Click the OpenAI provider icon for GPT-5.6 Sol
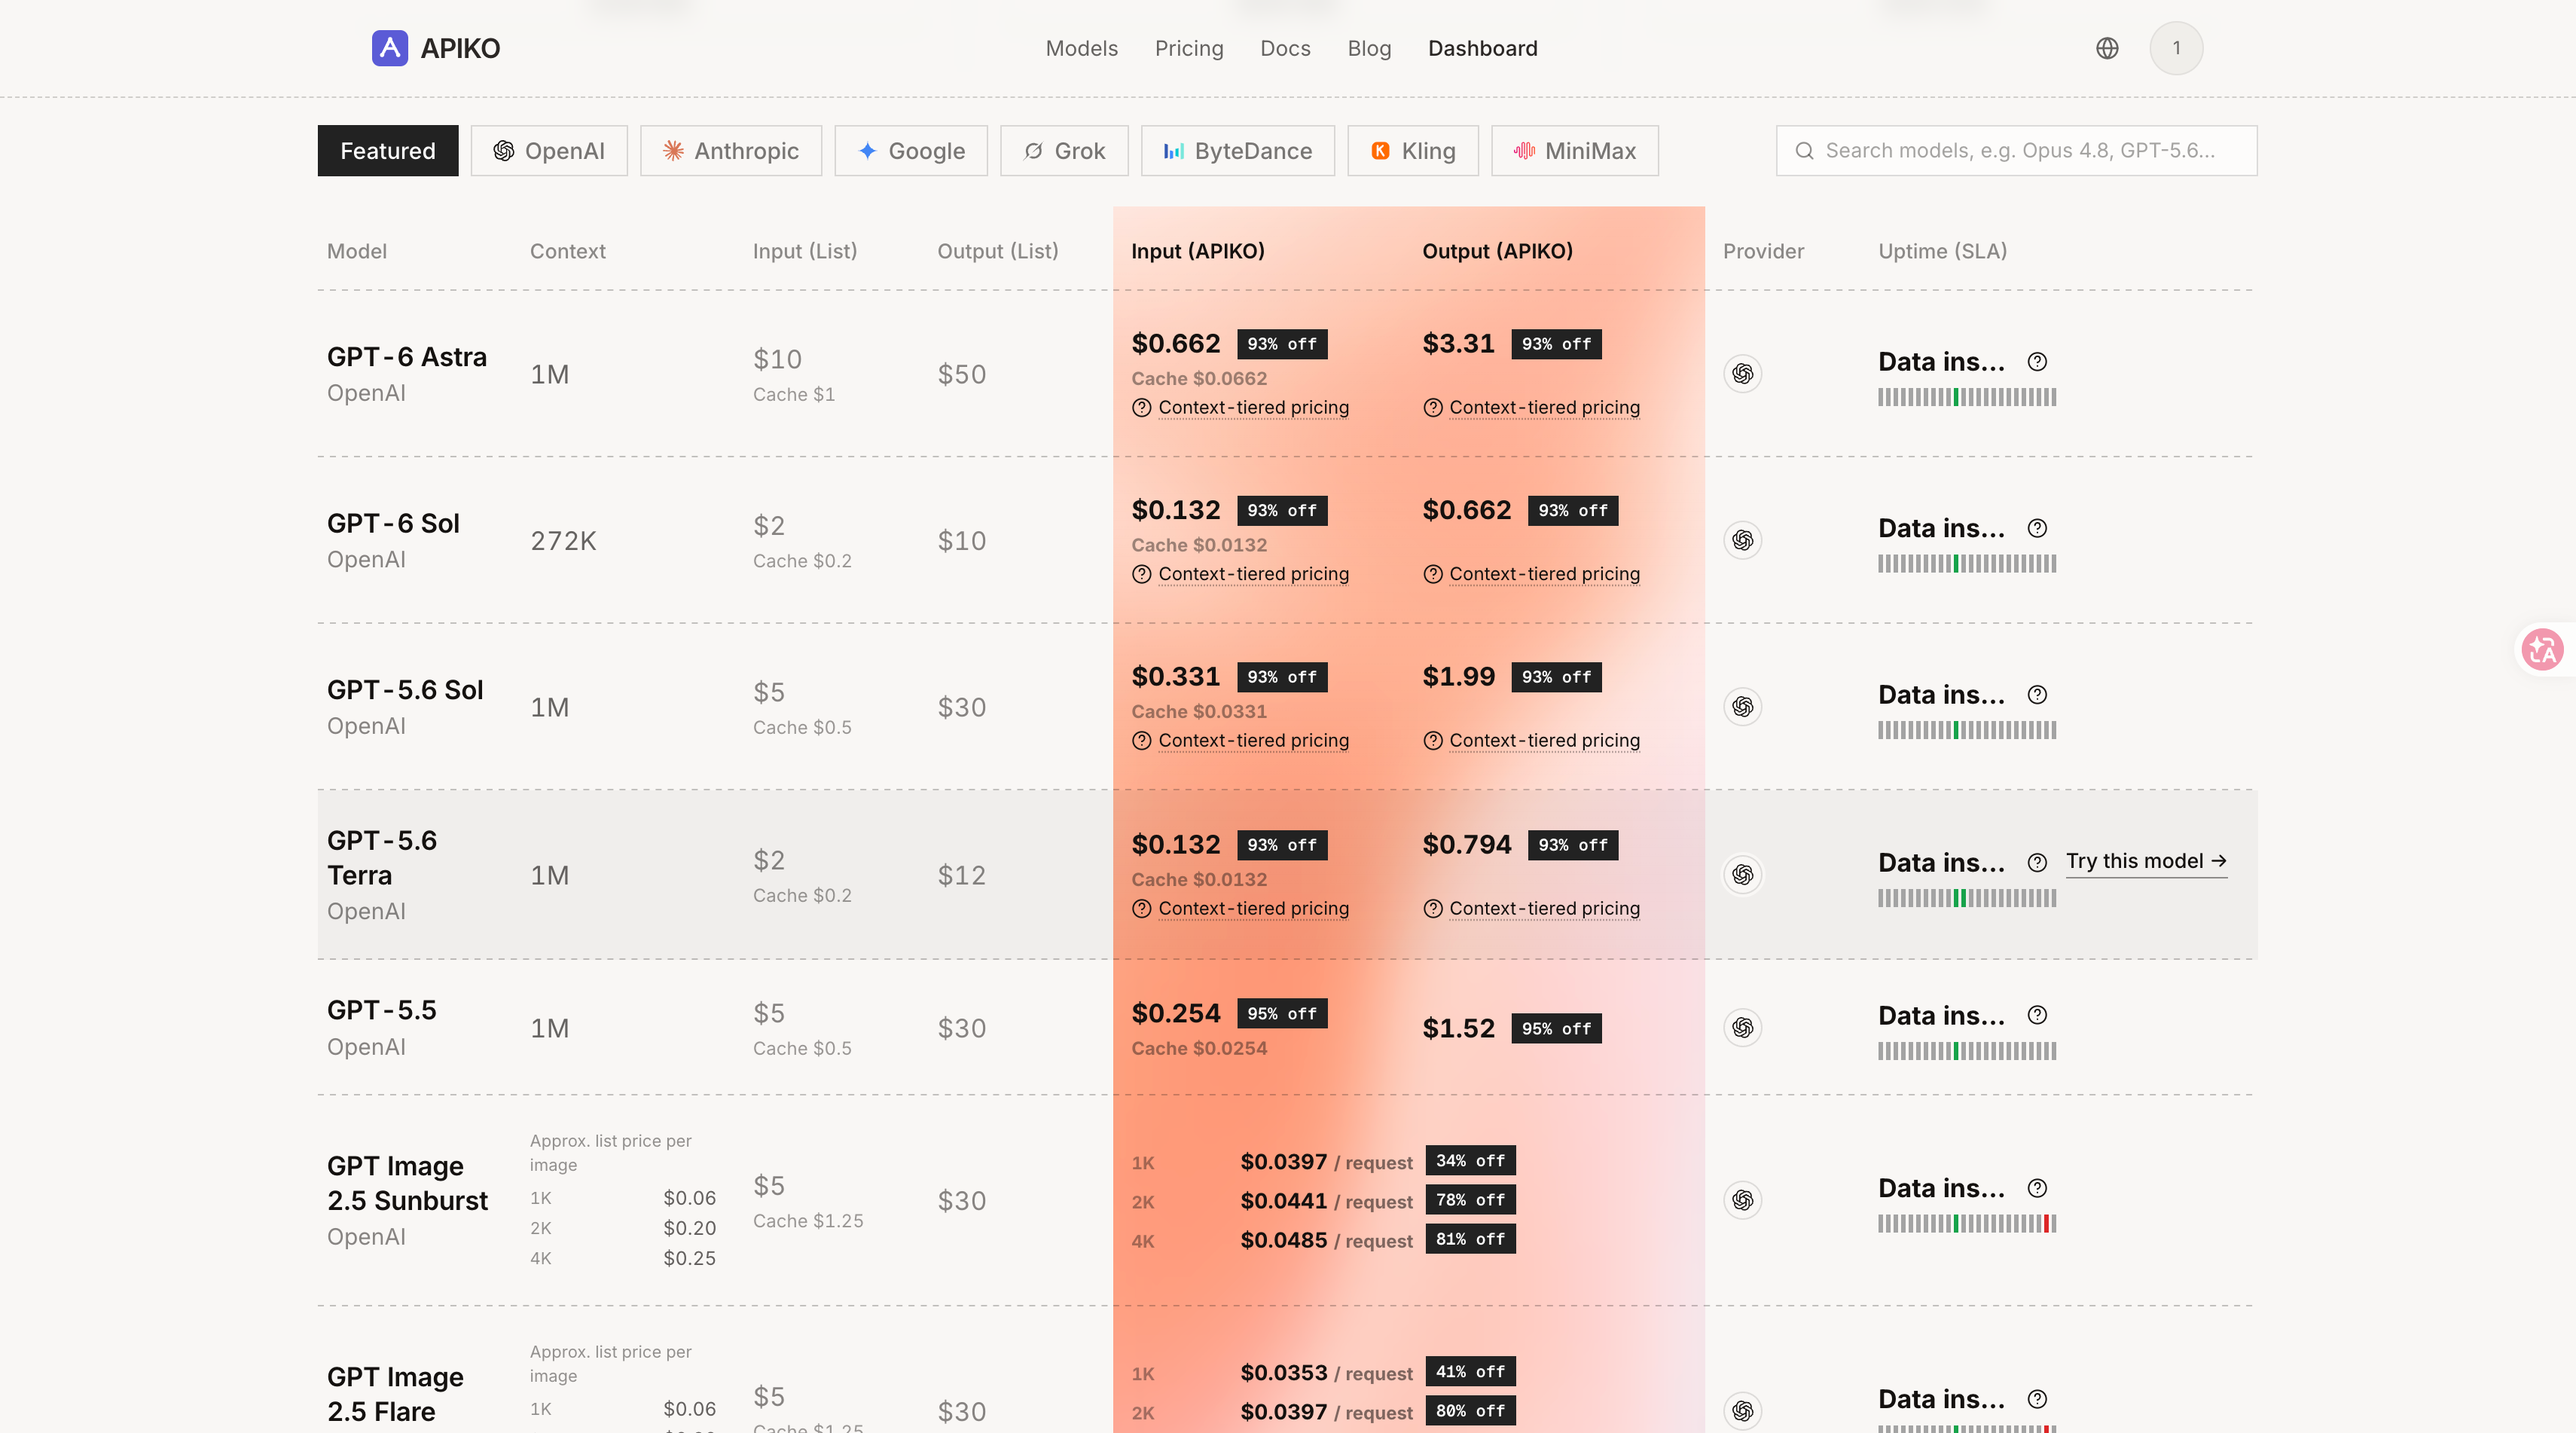This screenshot has height=1433, width=2576. 1742,707
